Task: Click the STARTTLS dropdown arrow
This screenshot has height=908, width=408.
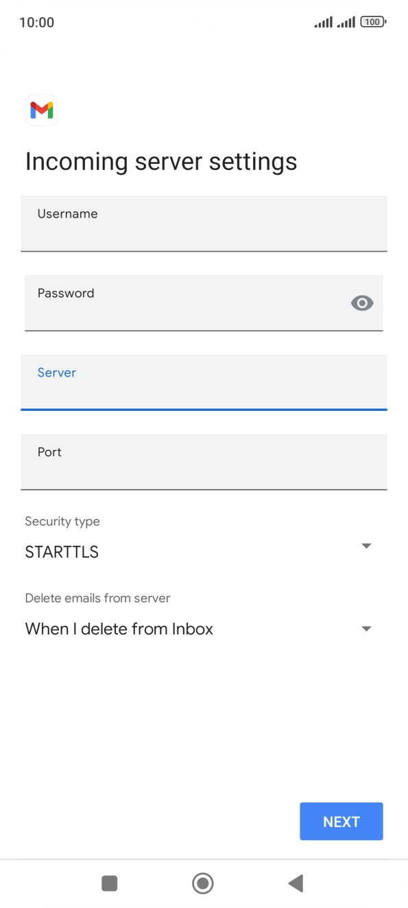Action: click(366, 546)
